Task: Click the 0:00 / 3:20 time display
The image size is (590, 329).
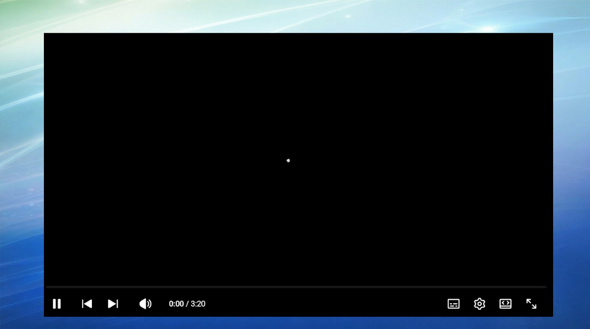Action: tap(187, 304)
